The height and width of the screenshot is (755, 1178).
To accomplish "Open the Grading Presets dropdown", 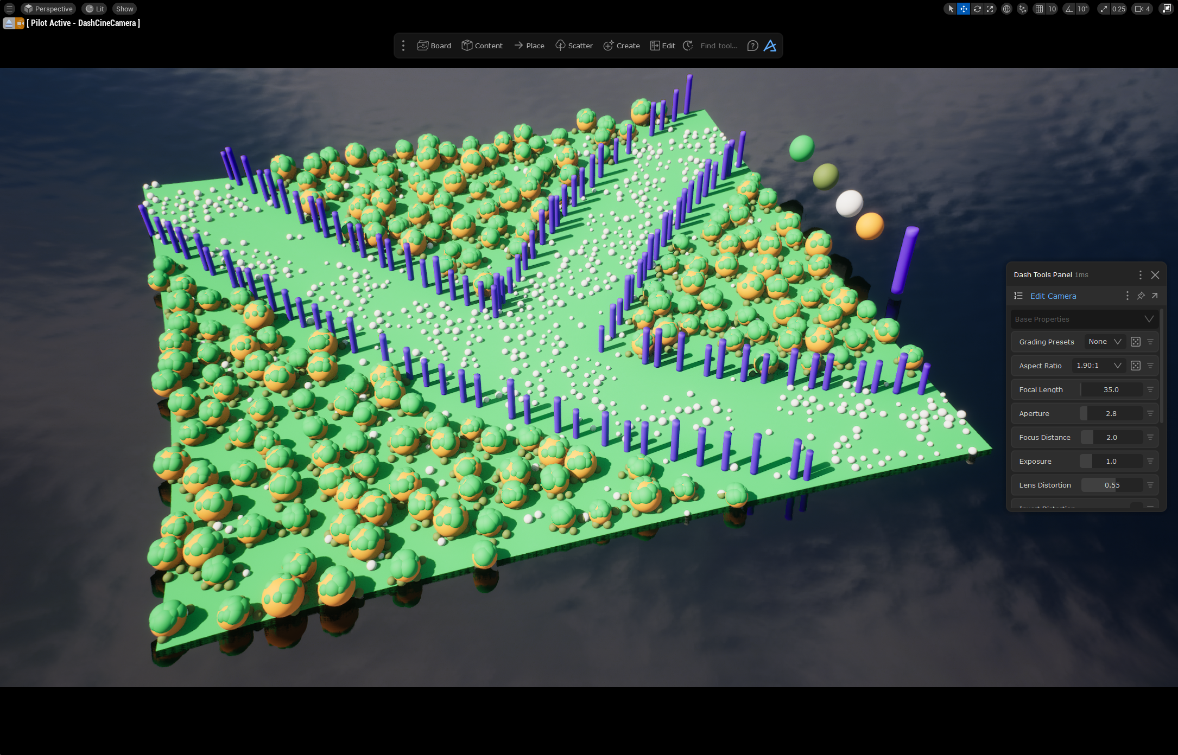I will (1104, 342).
